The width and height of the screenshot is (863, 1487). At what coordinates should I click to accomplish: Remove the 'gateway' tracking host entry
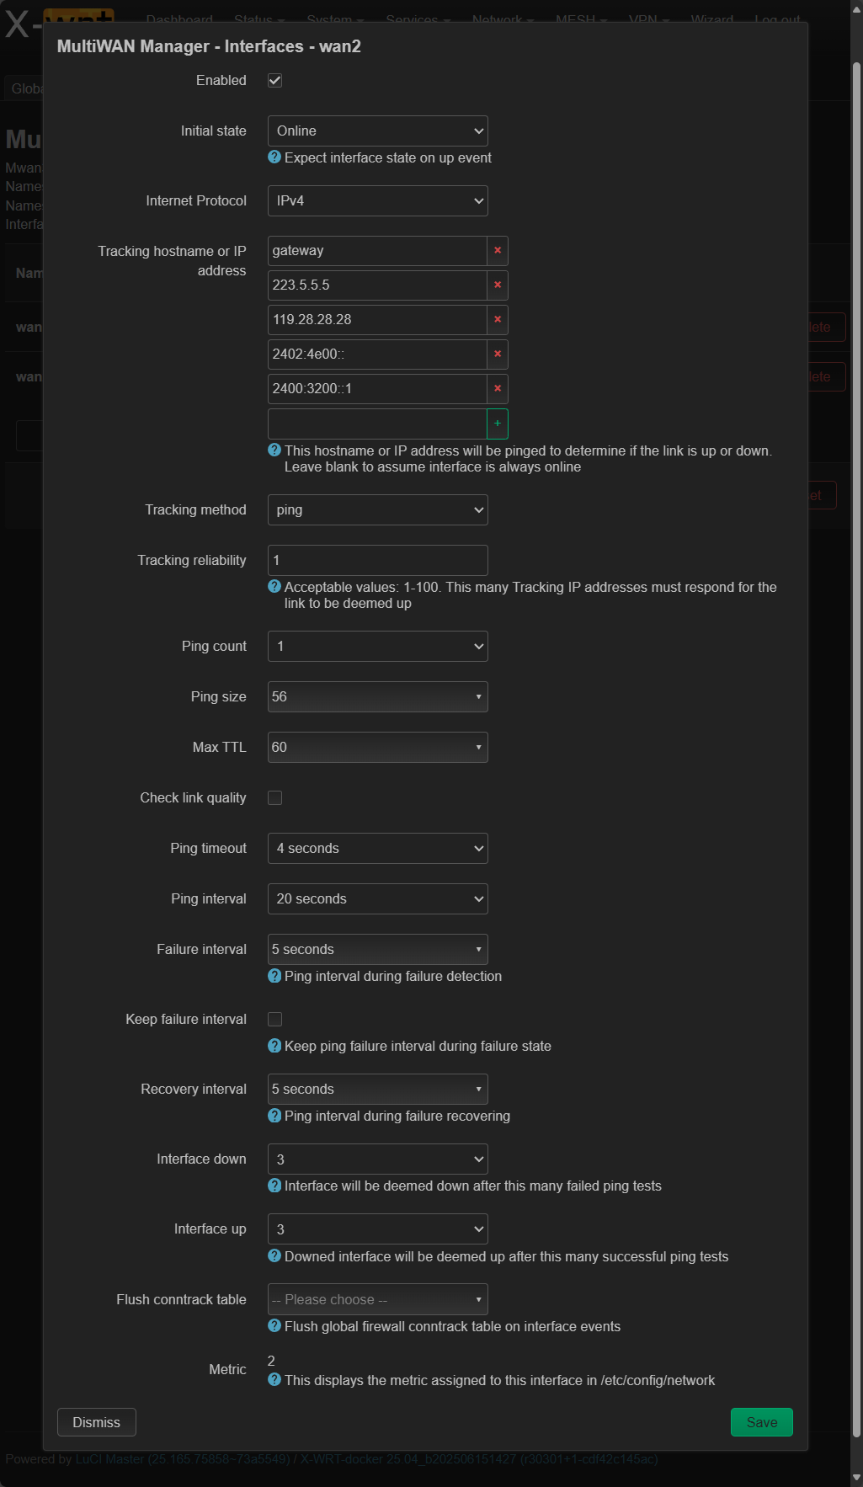click(x=498, y=251)
